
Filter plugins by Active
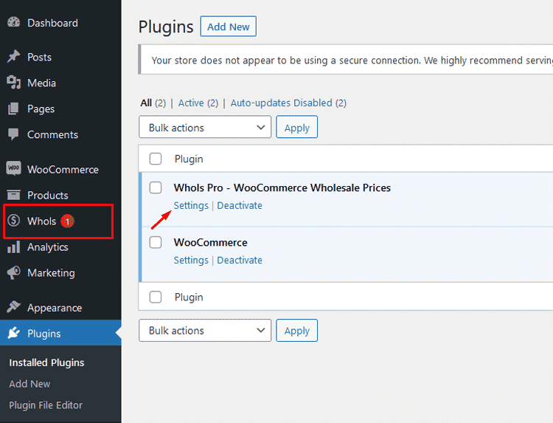tap(191, 103)
